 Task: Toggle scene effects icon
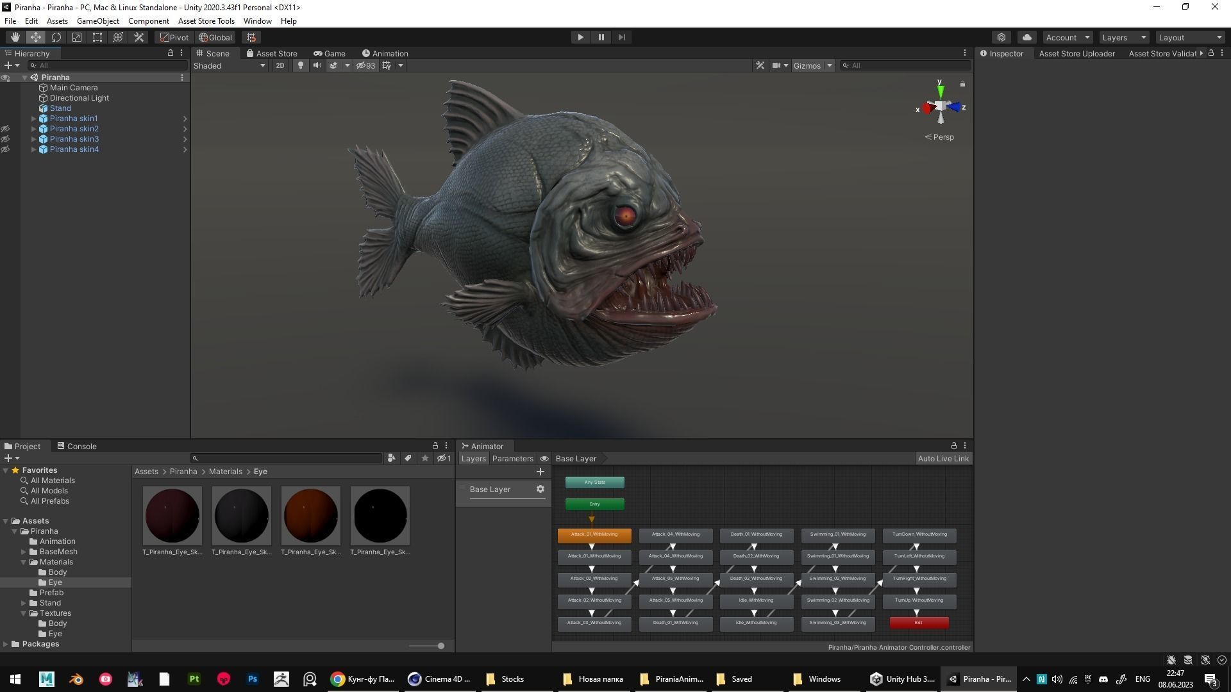pos(333,65)
